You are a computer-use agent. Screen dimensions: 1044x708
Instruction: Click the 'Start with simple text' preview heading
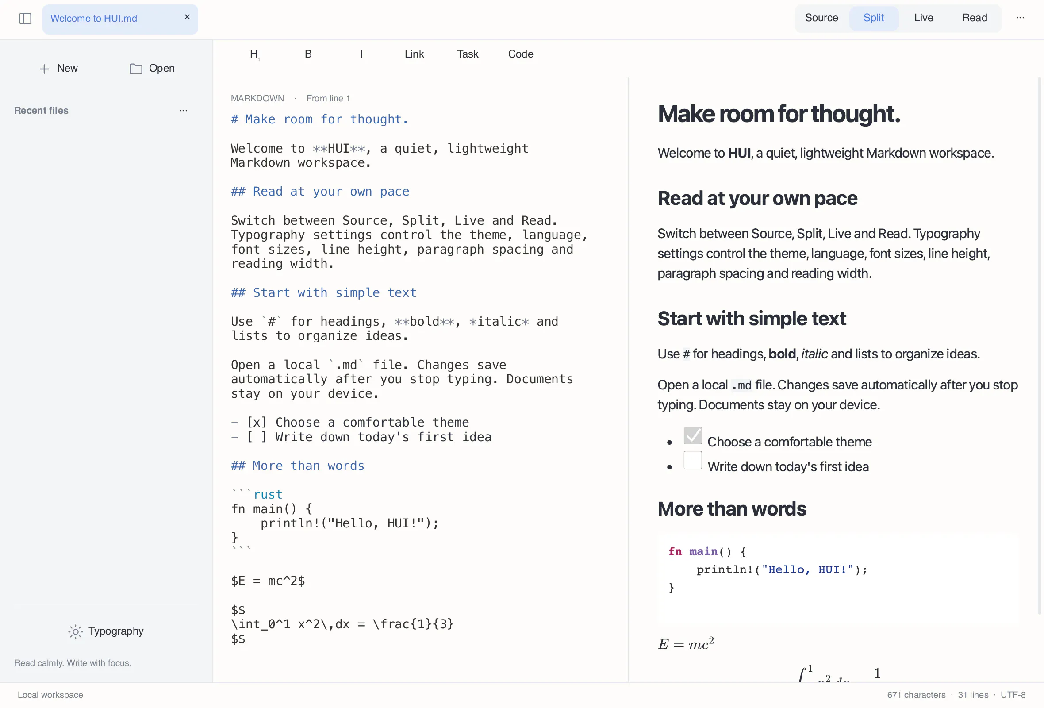pos(752,319)
